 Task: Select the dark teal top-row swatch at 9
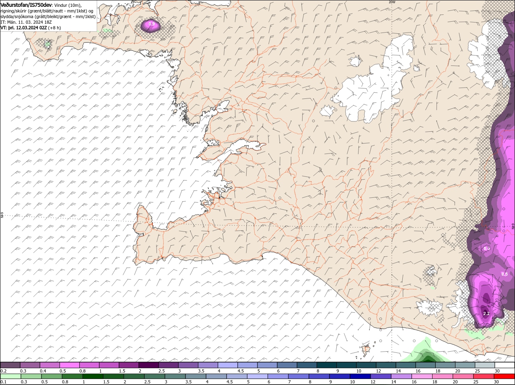pos(346,365)
